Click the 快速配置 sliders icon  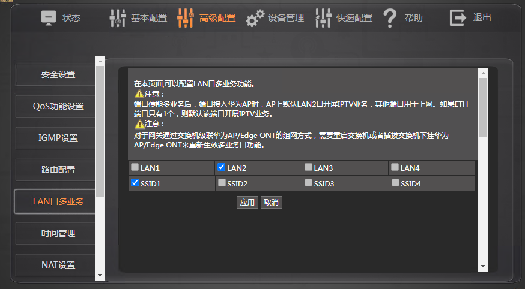pos(323,18)
